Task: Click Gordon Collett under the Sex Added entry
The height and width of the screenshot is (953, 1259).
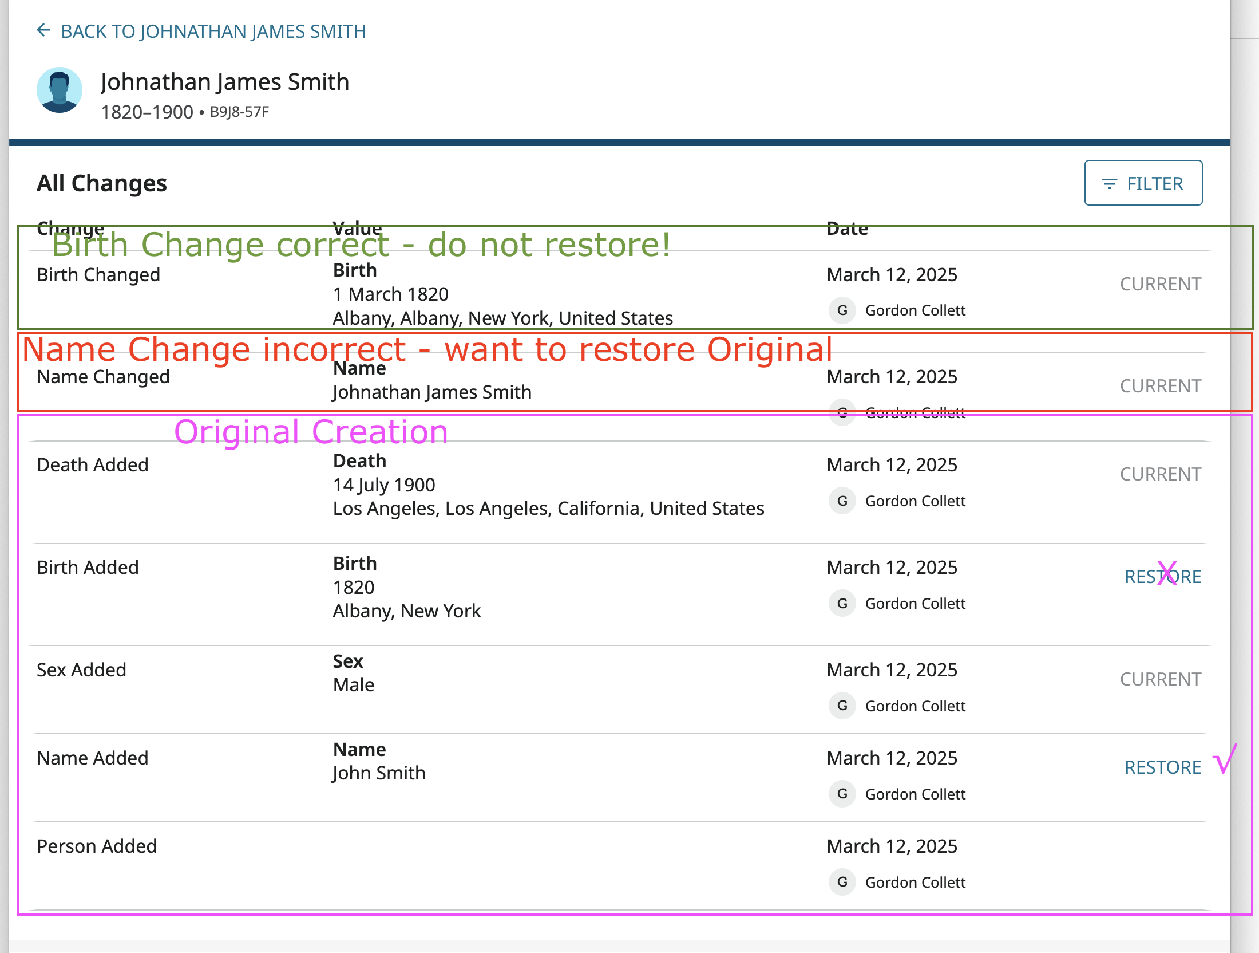Action: 915,706
